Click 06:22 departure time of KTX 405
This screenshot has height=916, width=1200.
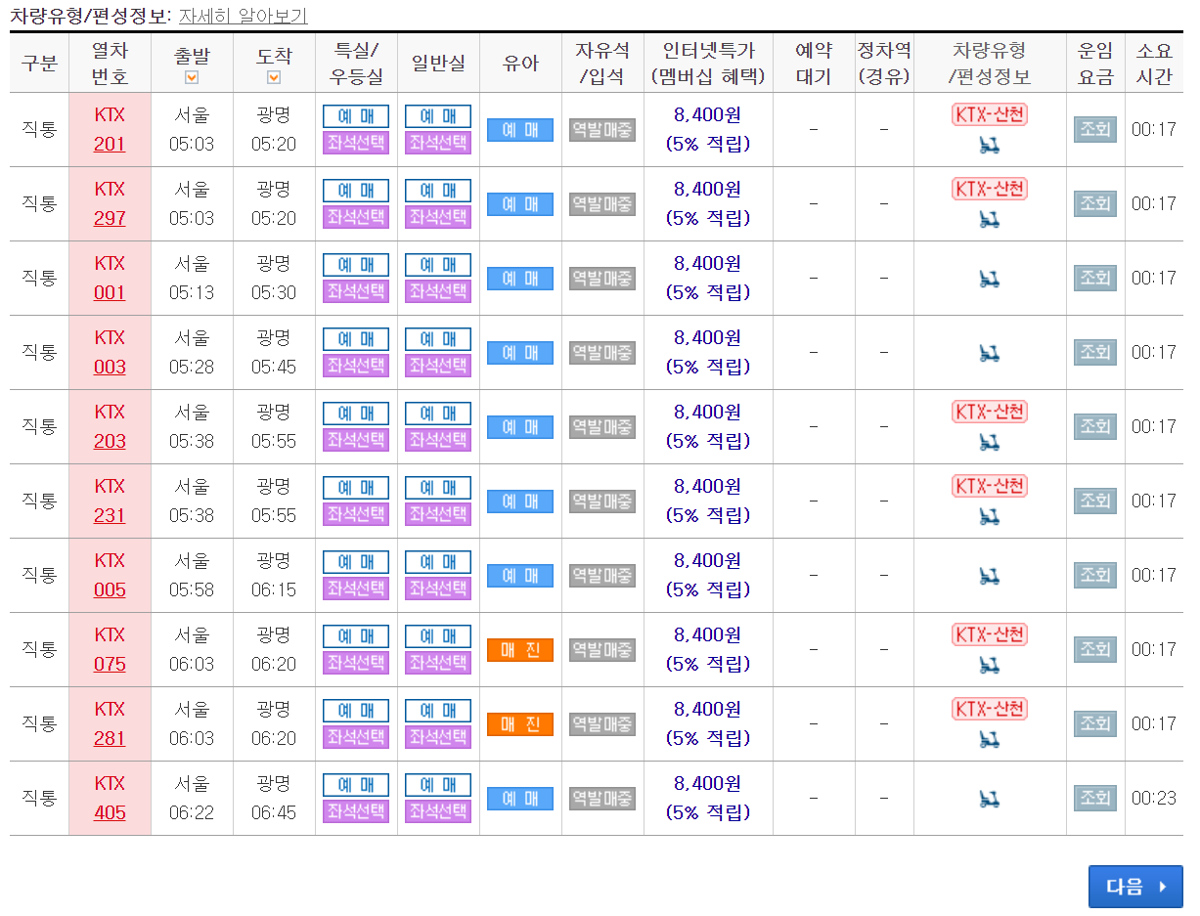click(x=192, y=813)
